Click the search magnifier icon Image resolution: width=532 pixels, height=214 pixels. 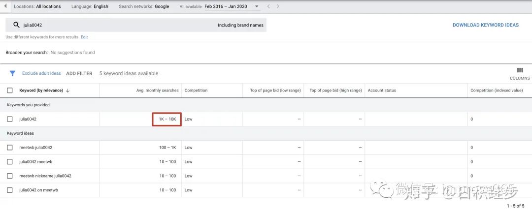tap(16, 25)
